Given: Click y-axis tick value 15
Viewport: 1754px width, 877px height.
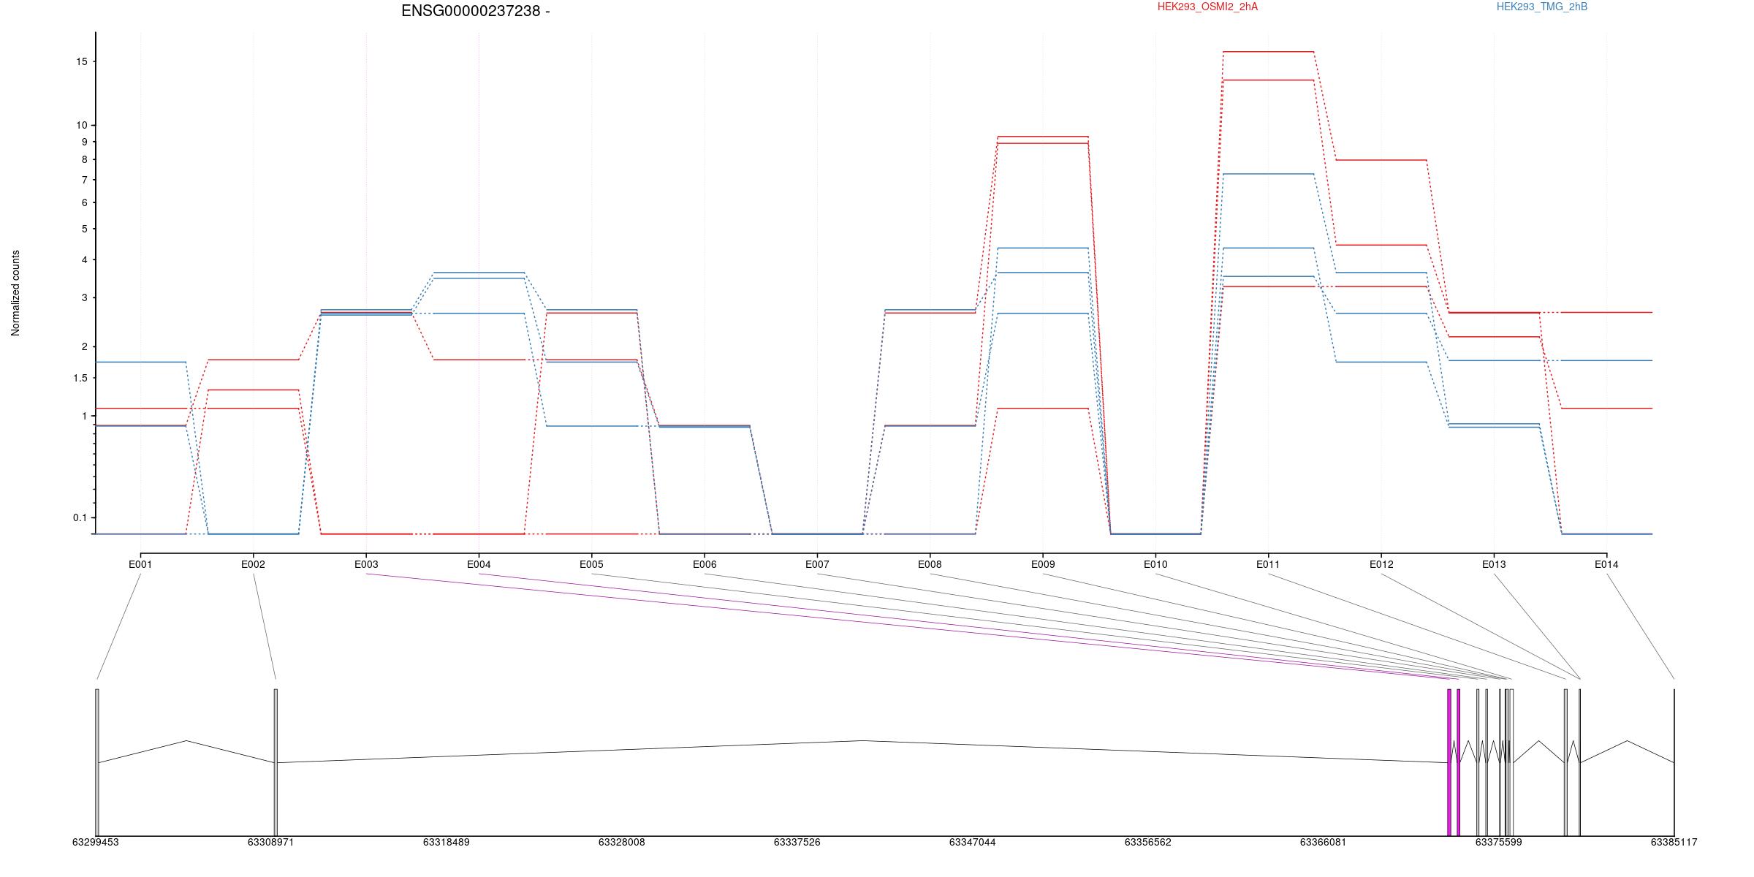Looking at the screenshot, I should click(x=81, y=61).
